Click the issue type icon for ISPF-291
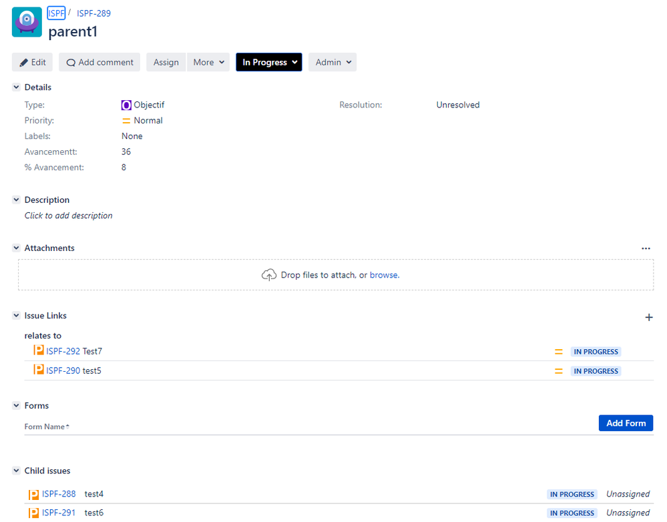The image size is (667, 522). click(x=33, y=513)
